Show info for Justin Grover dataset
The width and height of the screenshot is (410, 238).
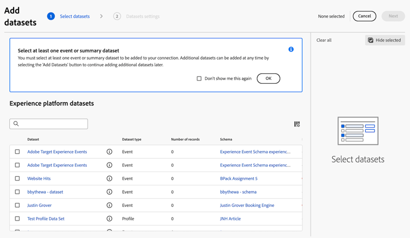coord(109,205)
